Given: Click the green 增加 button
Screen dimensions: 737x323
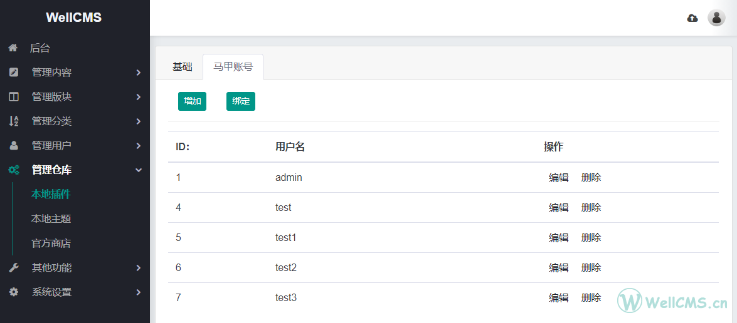Looking at the screenshot, I should click(x=192, y=101).
